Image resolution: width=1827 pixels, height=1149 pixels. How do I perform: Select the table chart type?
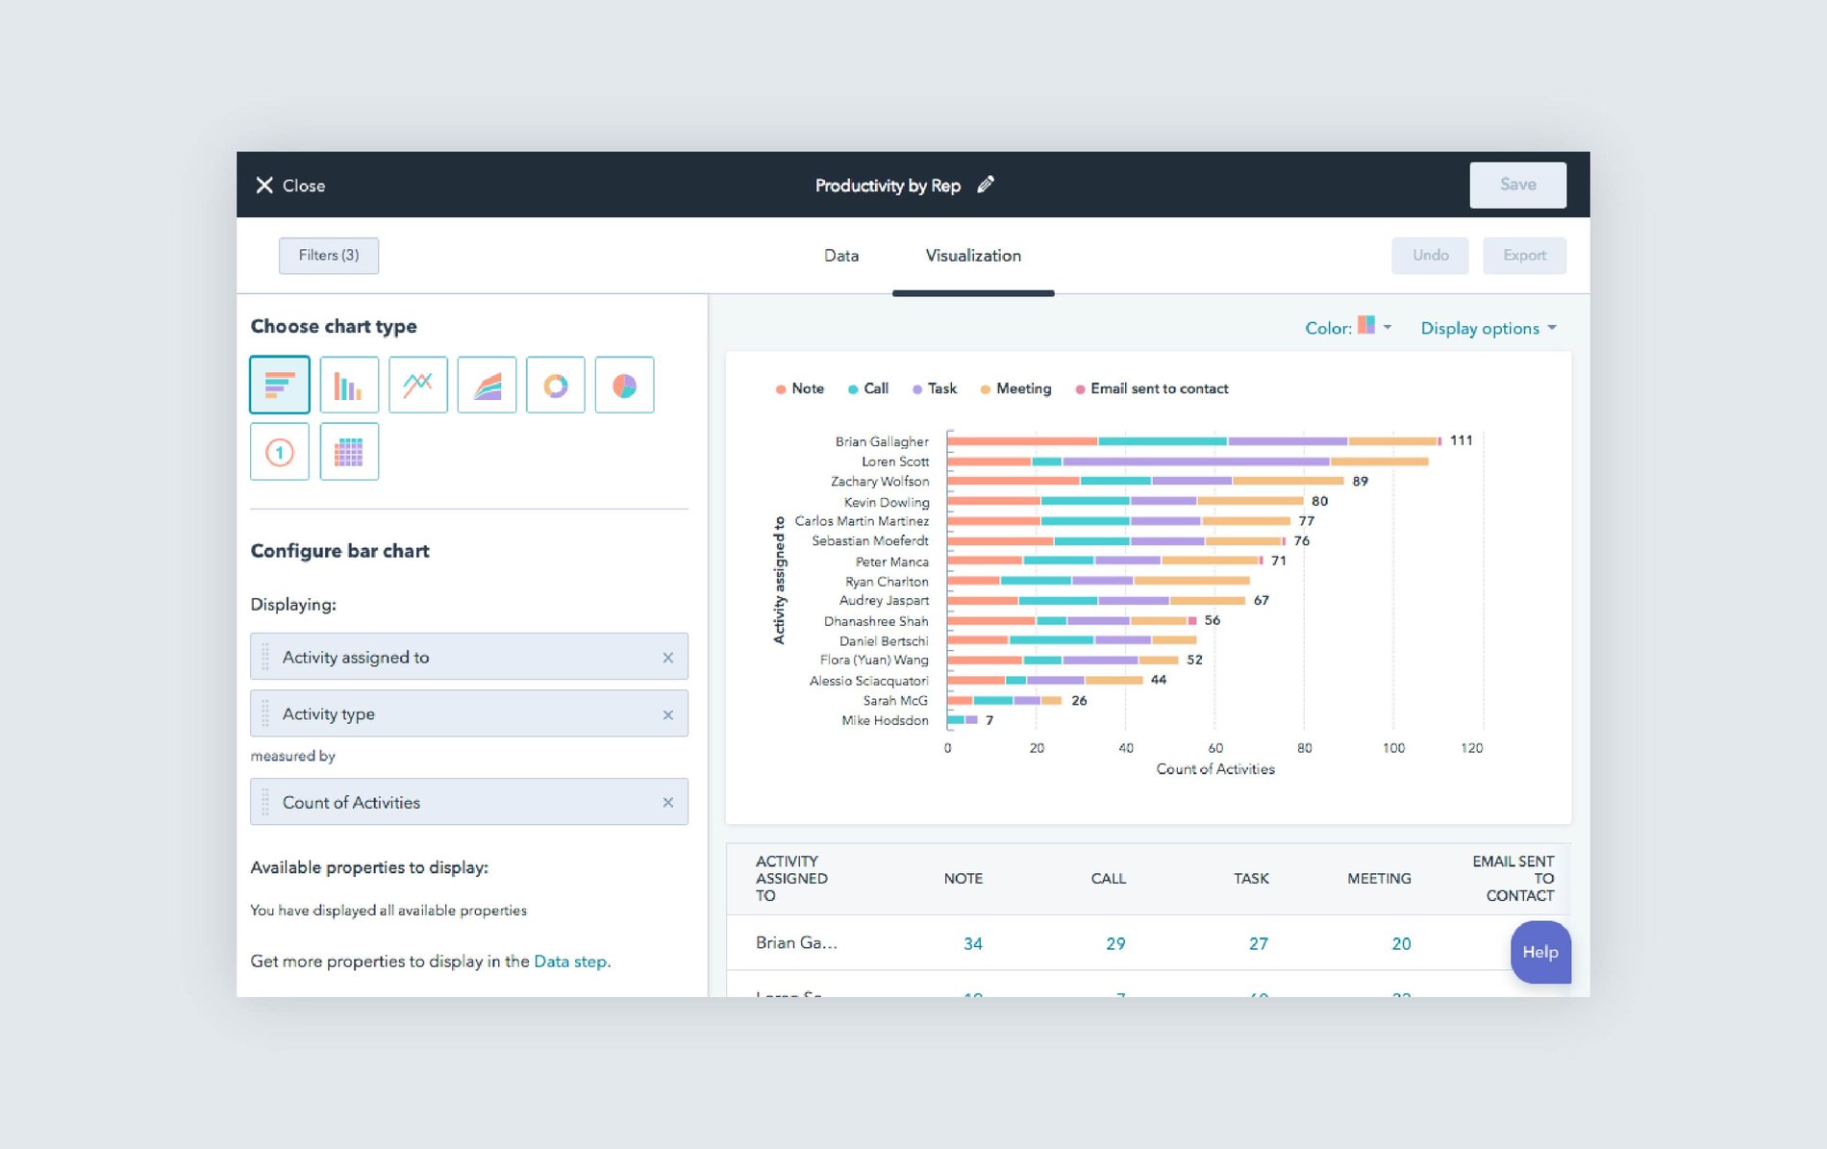click(x=348, y=450)
